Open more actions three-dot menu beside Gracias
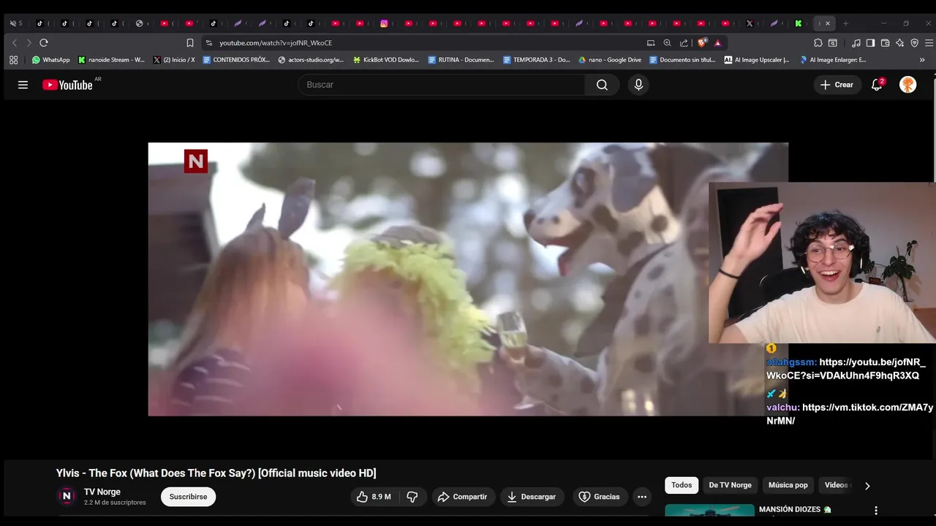This screenshot has height=526, width=936. tap(642, 497)
